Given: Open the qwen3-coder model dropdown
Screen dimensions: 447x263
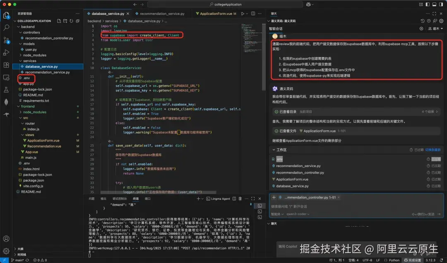Looking at the screenshot, I should (x=298, y=214).
